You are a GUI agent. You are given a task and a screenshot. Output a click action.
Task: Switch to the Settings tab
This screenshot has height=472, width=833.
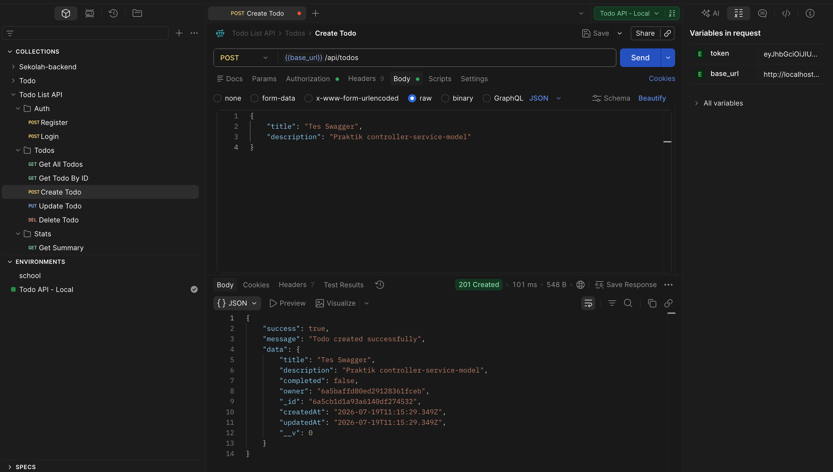[x=474, y=79]
